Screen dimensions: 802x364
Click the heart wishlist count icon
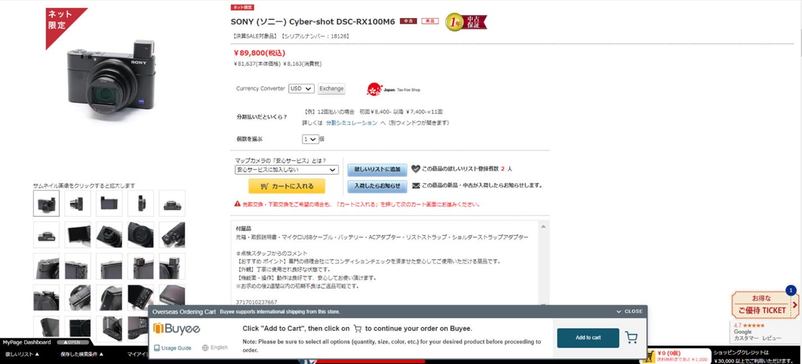coord(416,169)
